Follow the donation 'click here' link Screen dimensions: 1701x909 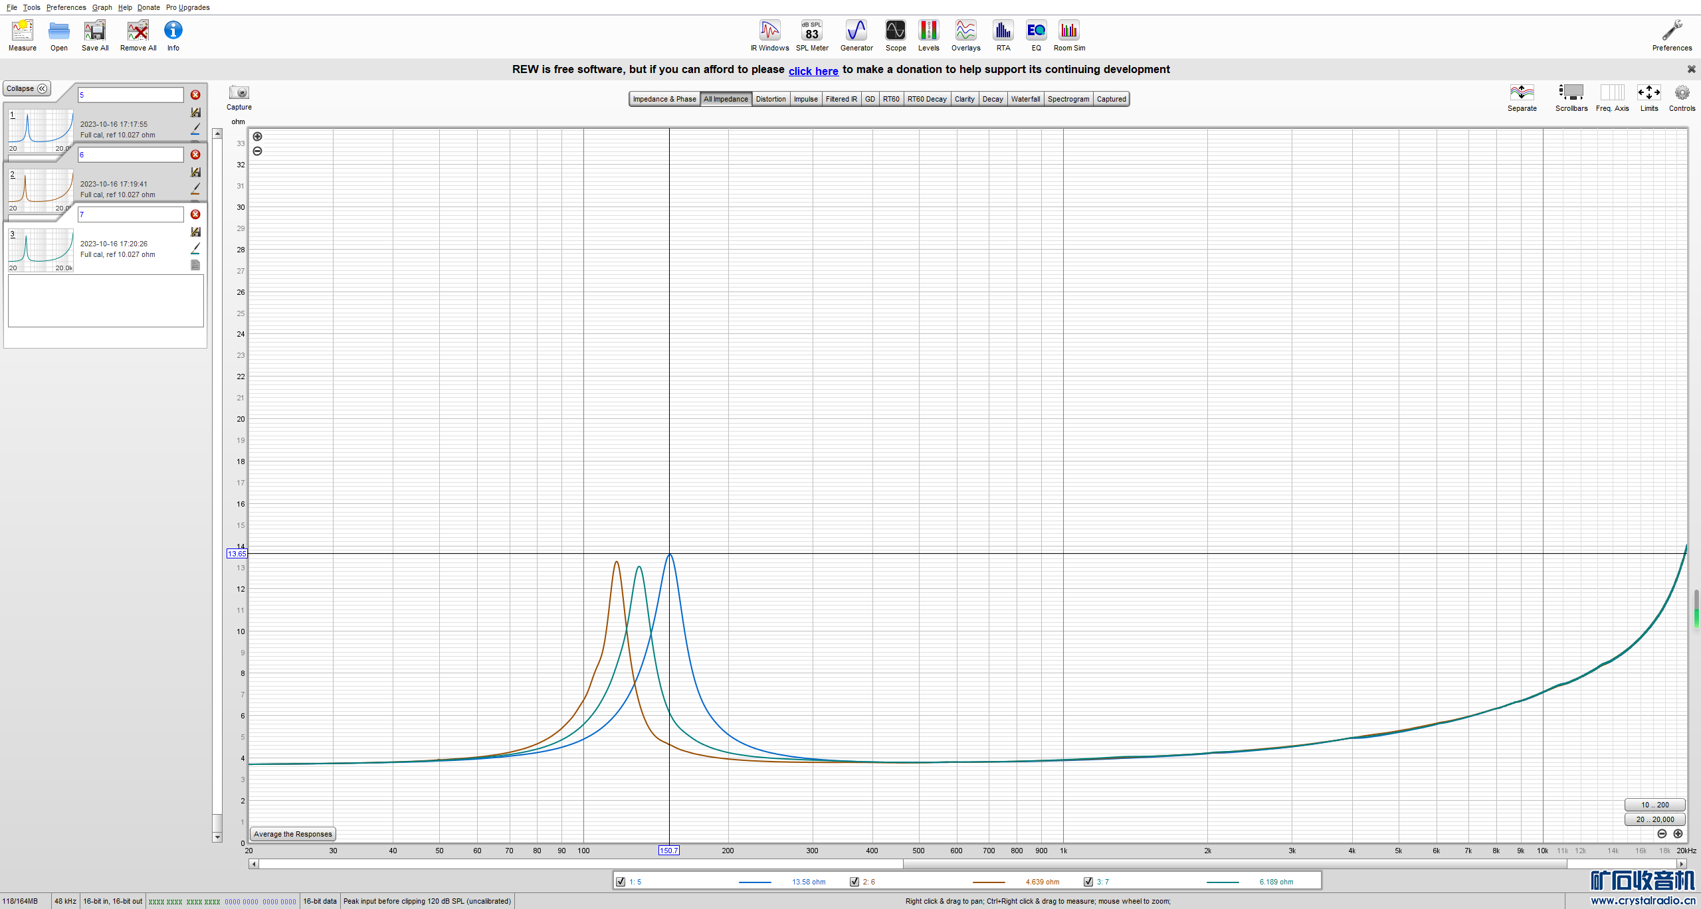tap(813, 70)
